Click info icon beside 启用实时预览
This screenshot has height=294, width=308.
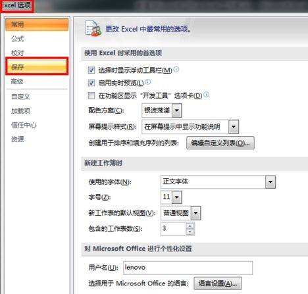(x=148, y=82)
